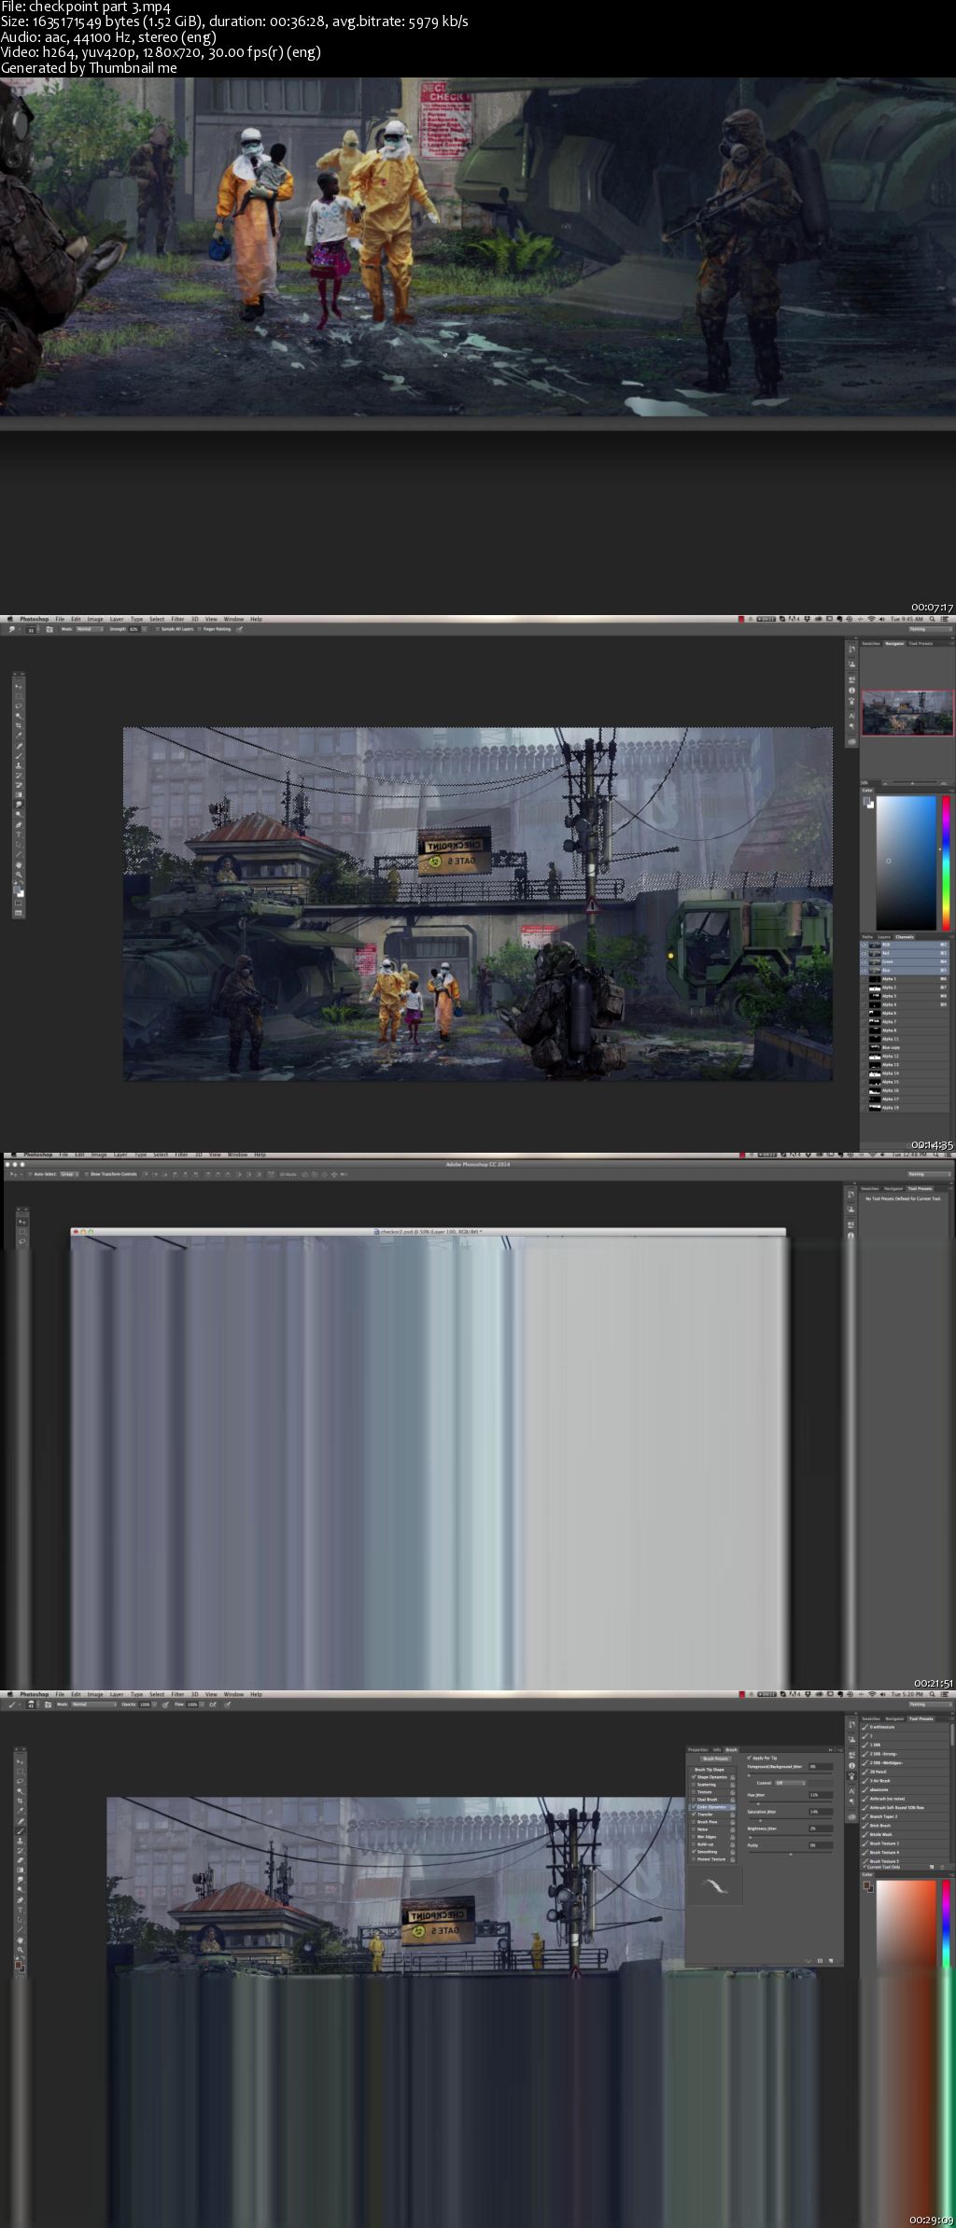Select Brush Tip Shape in Brush panel
Viewport: 956px width, 2228px height.
(x=710, y=1770)
